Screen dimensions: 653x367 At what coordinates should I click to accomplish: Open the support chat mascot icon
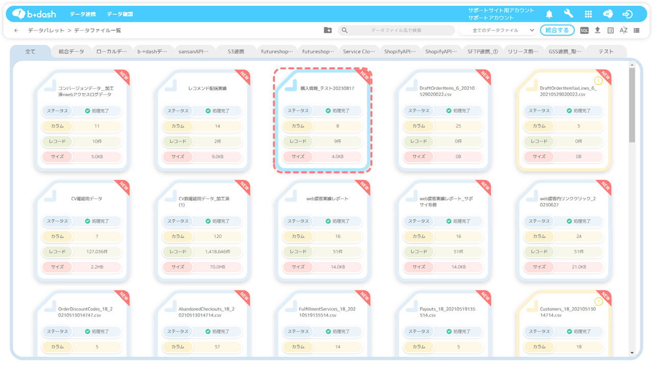pos(608,14)
